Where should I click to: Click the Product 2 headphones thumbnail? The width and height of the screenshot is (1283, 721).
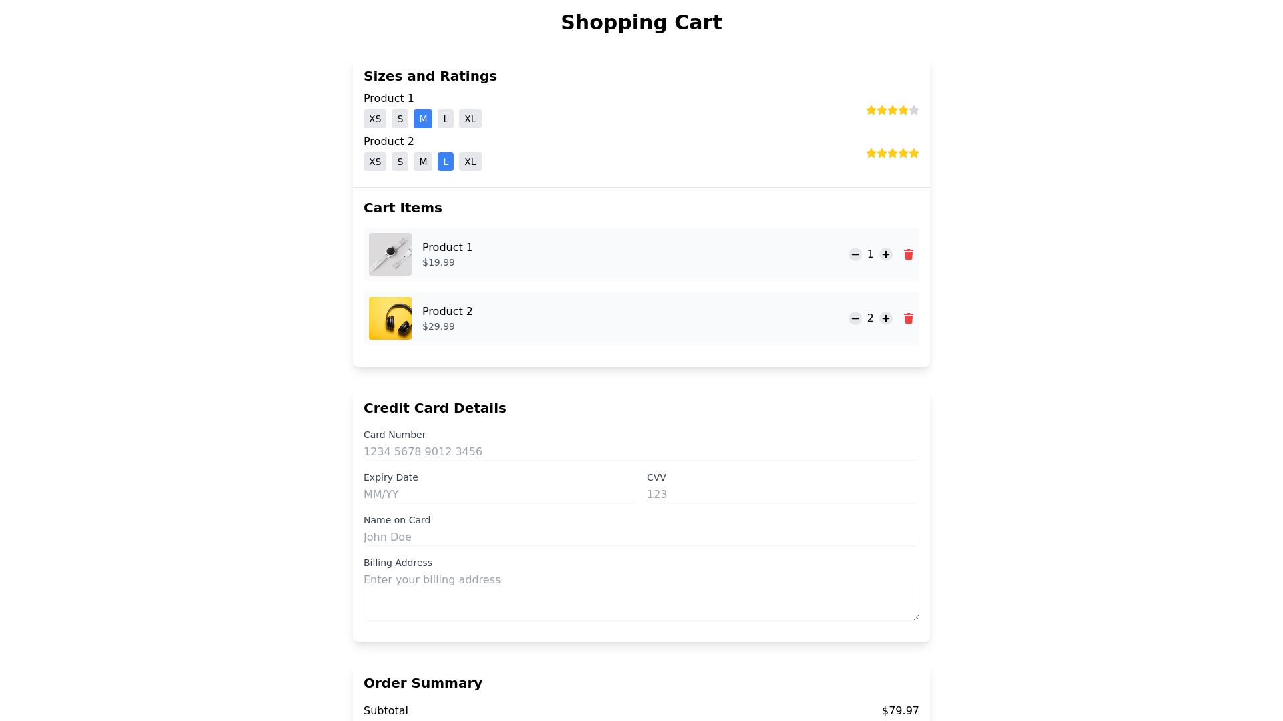390,318
